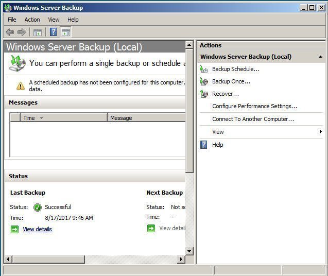The width and height of the screenshot is (328, 276).
Task: Click green arrow icon under Next Backup
Action: click(151, 228)
